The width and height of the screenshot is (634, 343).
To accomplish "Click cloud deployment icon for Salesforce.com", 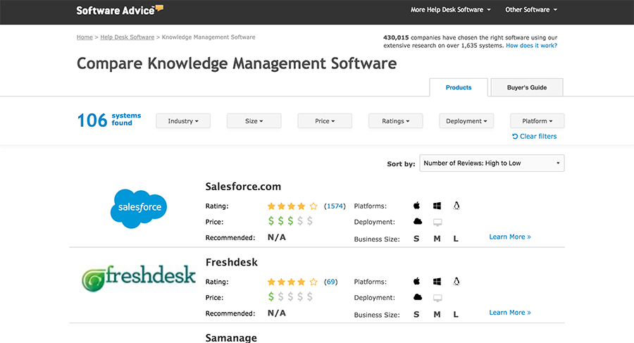I will click(418, 221).
